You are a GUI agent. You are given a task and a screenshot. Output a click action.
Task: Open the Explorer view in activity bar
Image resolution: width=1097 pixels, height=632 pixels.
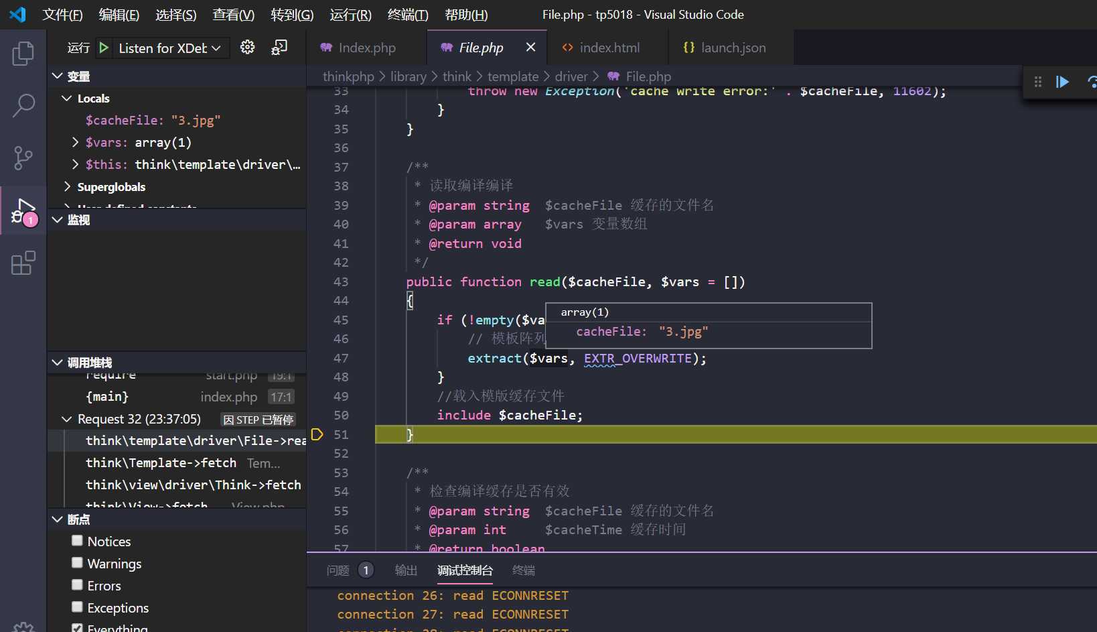23,54
